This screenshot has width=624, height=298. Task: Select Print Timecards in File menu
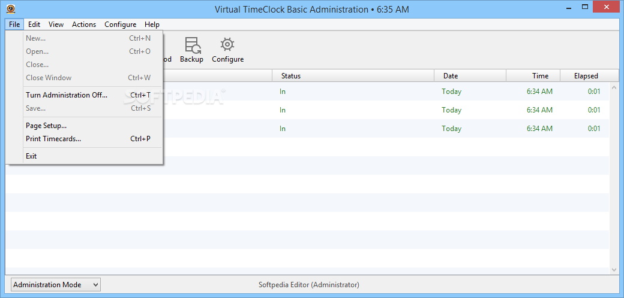point(84,139)
